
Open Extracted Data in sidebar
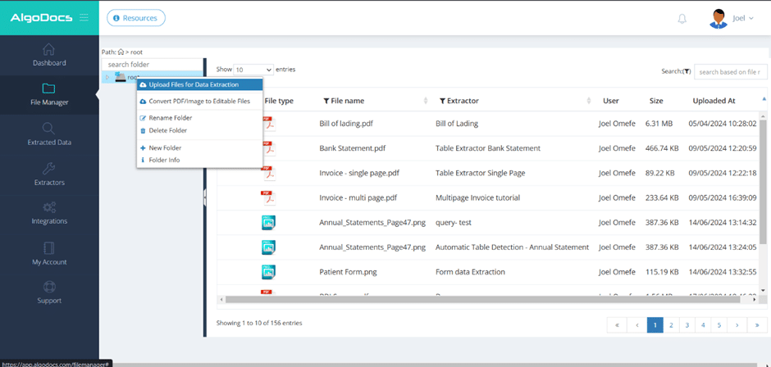[49, 134]
